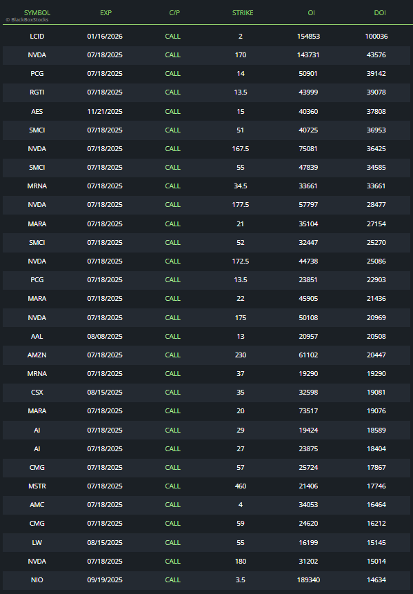Select SMCI symbol in the 47839 row
This screenshot has width=413, height=594.
point(37,167)
